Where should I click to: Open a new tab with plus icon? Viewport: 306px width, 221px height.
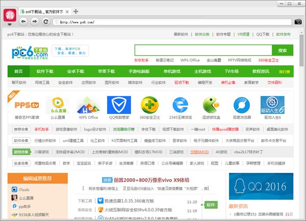76,11
